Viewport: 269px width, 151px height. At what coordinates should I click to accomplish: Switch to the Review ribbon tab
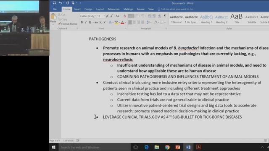click(140, 9)
